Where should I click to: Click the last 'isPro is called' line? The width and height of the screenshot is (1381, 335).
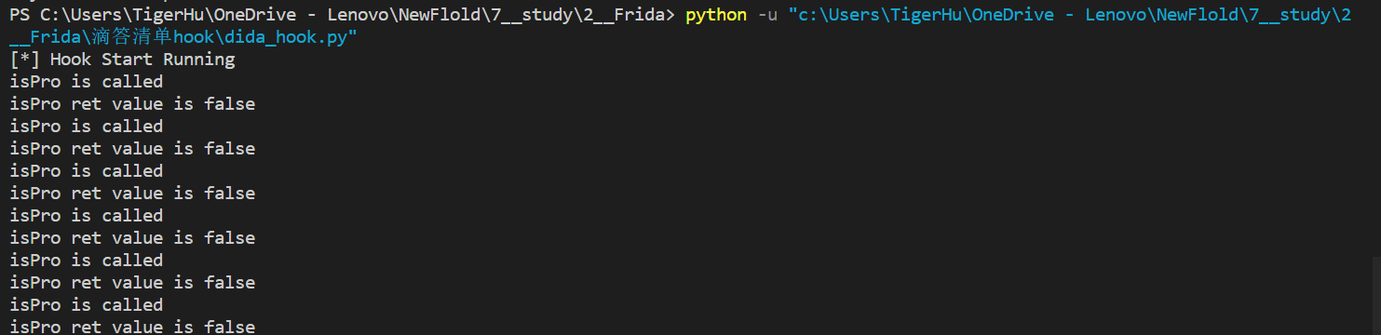click(87, 305)
